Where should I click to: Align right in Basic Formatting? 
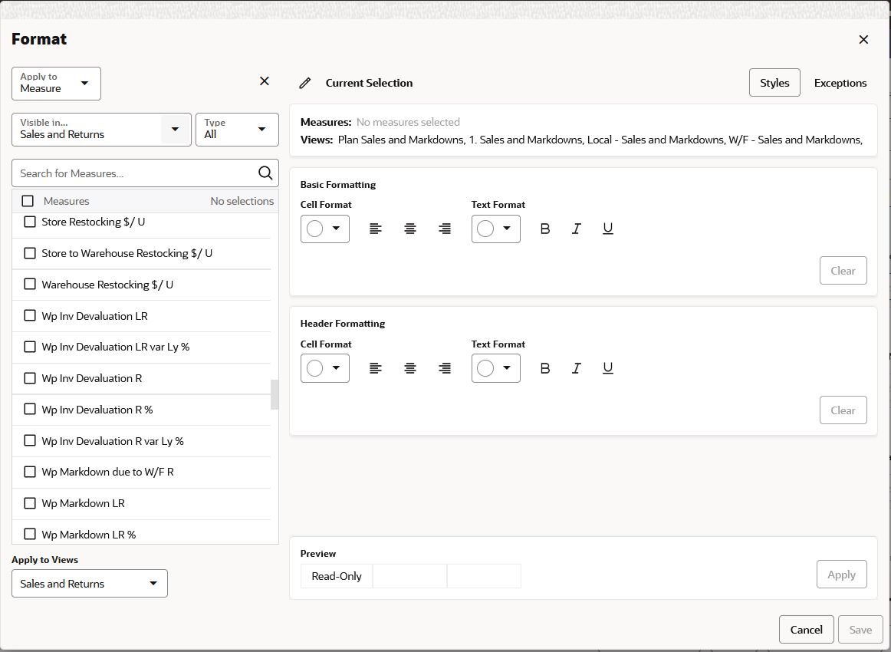pyautogui.click(x=445, y=229)
